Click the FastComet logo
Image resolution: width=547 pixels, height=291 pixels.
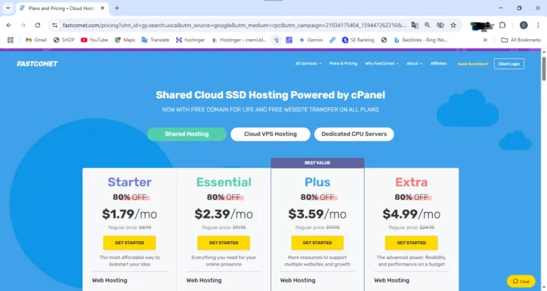(37, 63)
